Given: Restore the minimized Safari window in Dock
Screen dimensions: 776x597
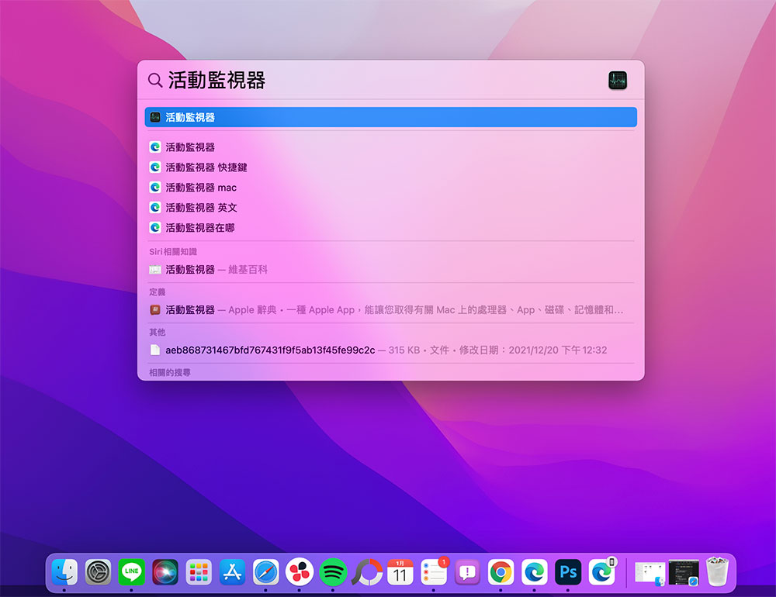Looking at the screenshot, I should pos(684,573).
